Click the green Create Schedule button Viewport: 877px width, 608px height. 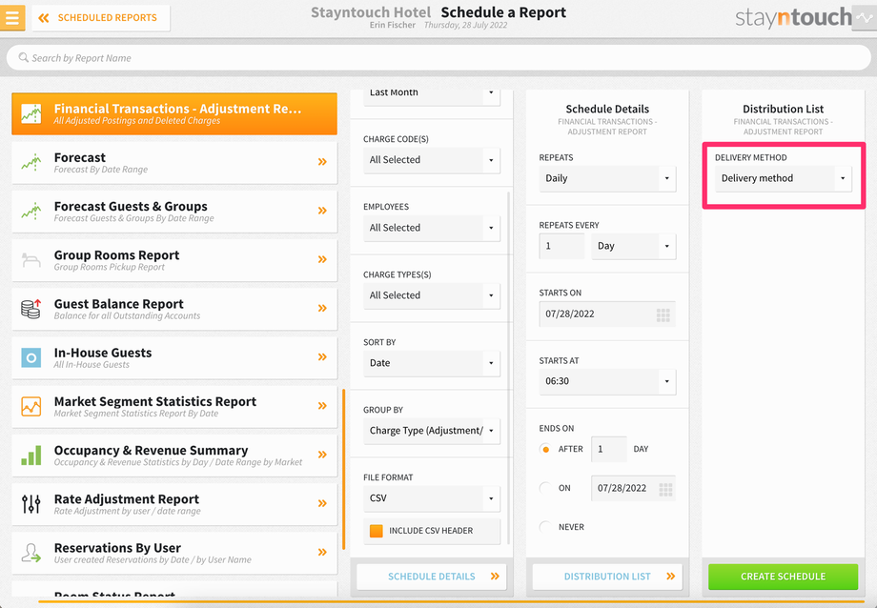pos(783,577)
